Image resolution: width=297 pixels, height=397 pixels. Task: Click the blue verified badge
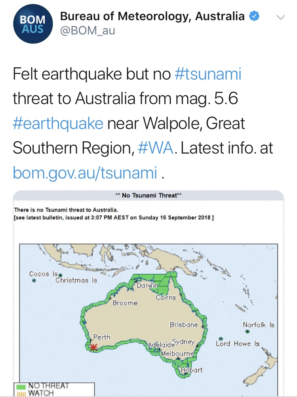[254, 16]
